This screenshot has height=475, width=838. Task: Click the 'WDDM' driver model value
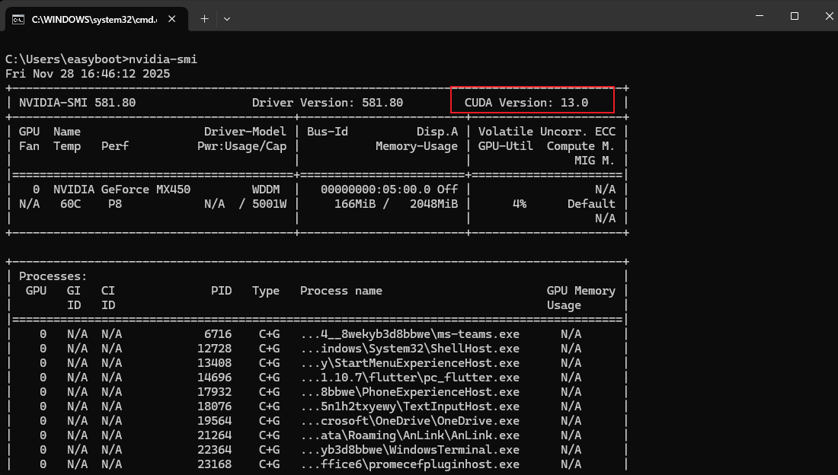266,189
